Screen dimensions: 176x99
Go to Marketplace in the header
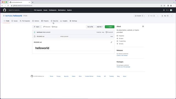coord(62,10)
